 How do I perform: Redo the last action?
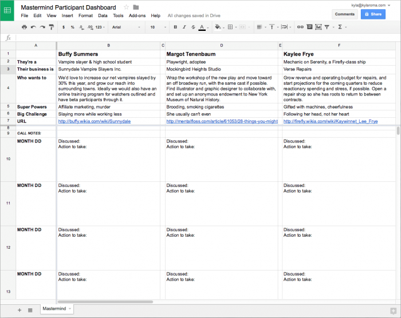pyautogui.click(x=42, y=27)
